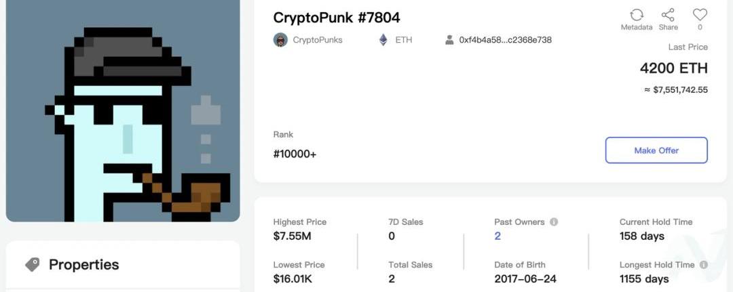Refresh the NFT metadata
The image size is (733, 292).
pyautogui.click(x=637, y=15)
